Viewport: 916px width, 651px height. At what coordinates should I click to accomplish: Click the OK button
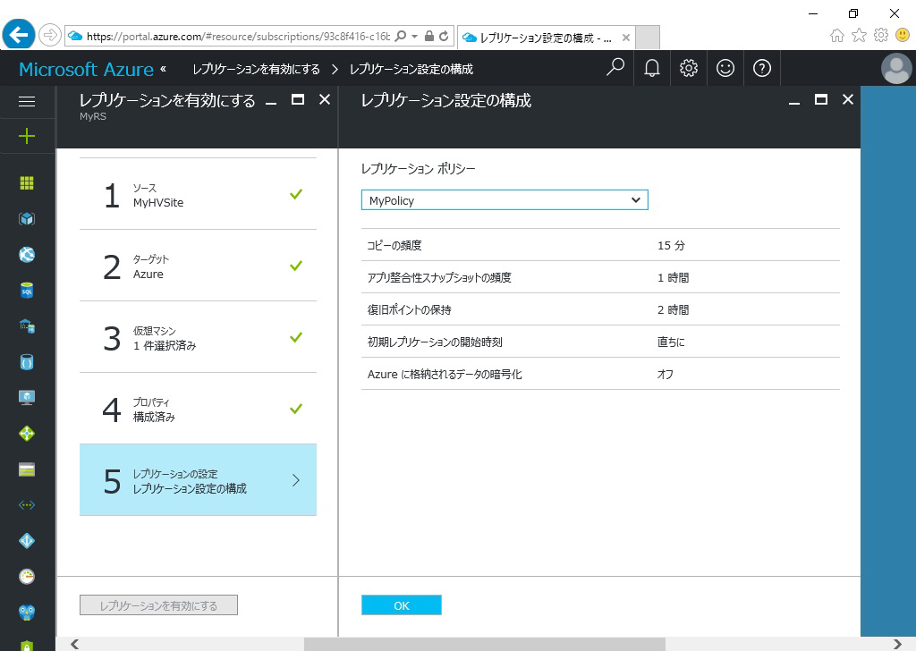click(402, 605)
